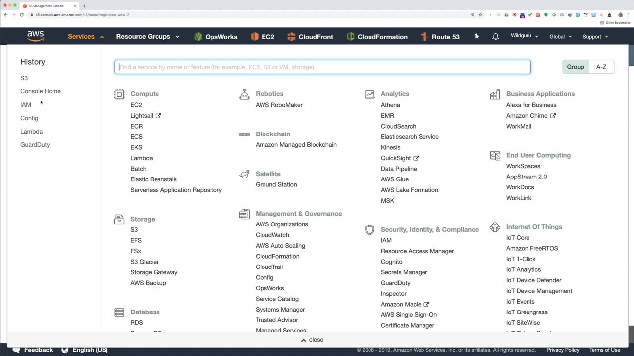Open the EC2 shortcut in navbar

click(x=263, y=37)
